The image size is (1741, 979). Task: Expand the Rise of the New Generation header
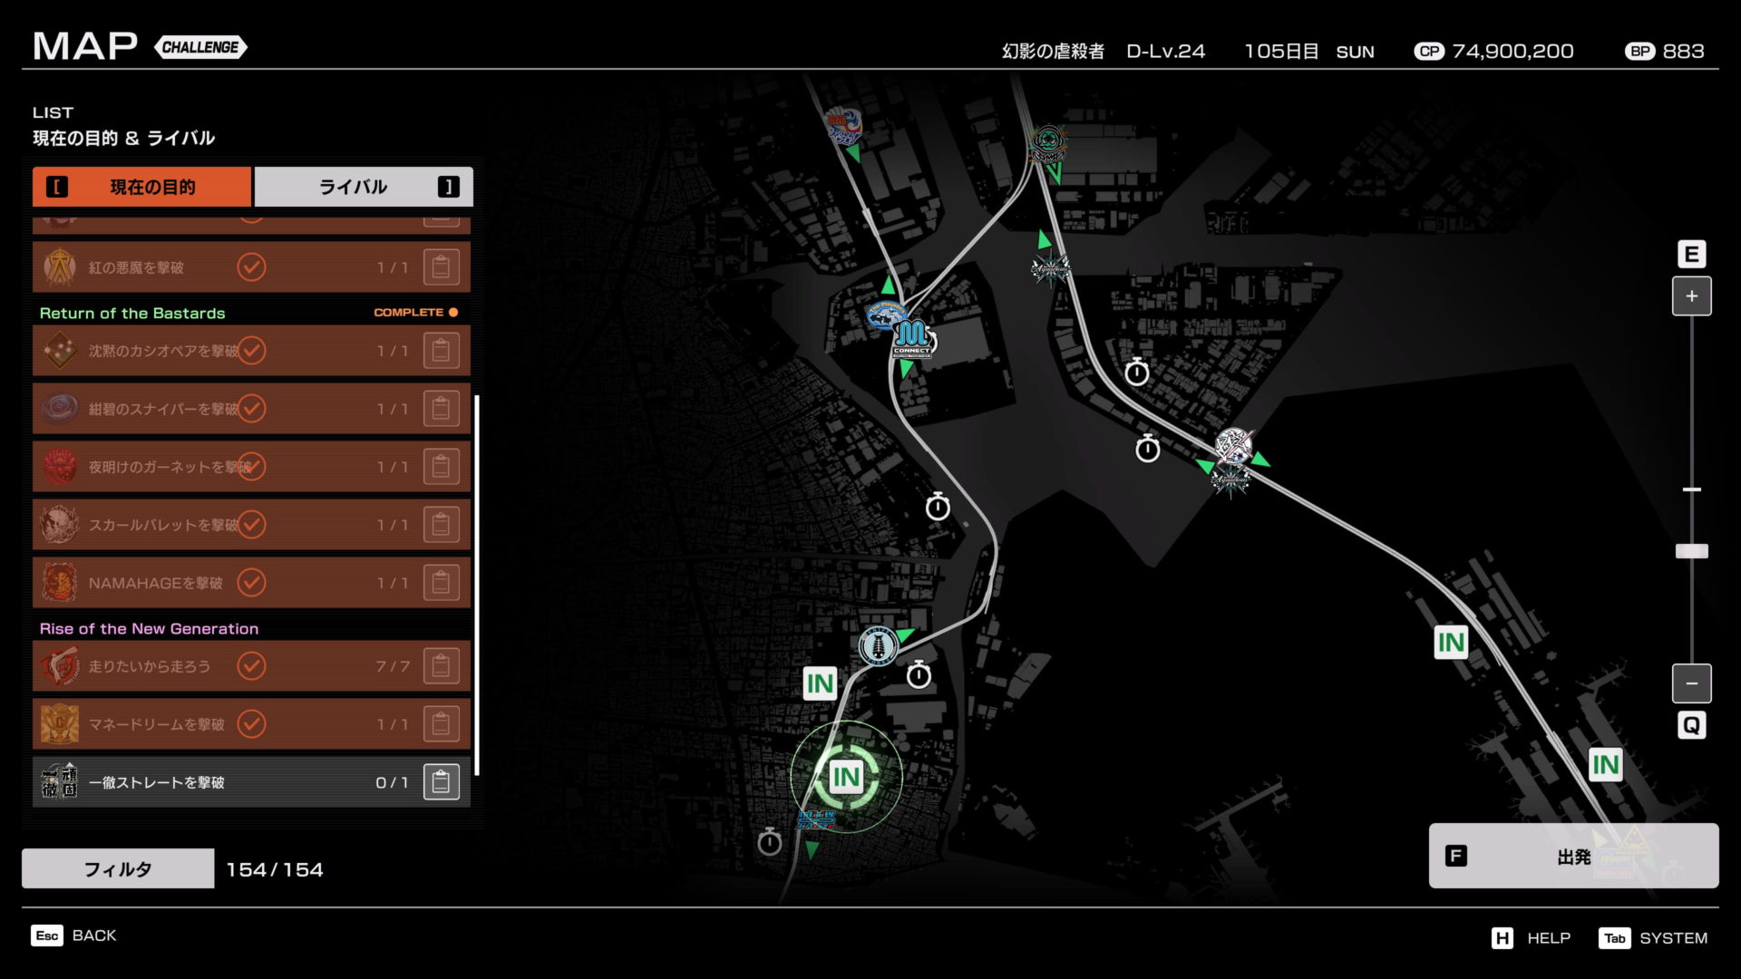[149, 628]
